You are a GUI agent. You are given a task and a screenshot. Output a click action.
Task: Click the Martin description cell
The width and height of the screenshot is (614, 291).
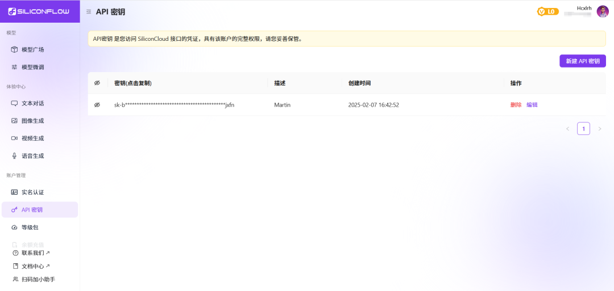(283, 105)
